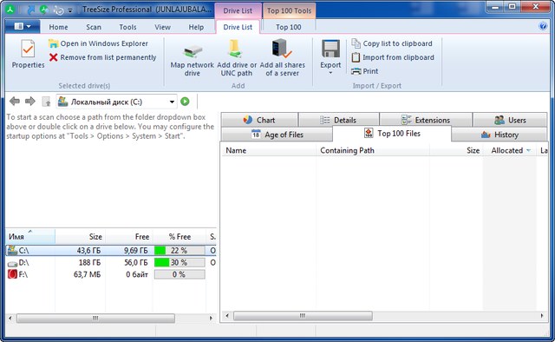The width and height of the screenshot is (555, 342).
Task: Sort by the Name column header
Action: point(269,150)
